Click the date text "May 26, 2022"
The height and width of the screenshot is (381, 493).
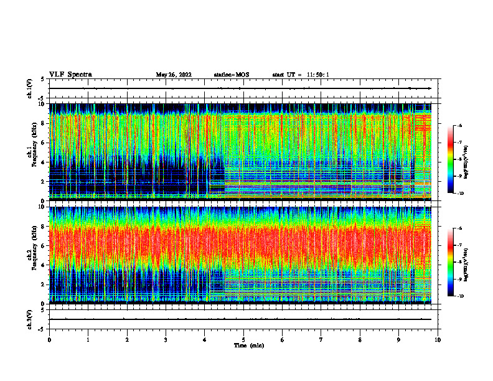[x=174, y=75]
